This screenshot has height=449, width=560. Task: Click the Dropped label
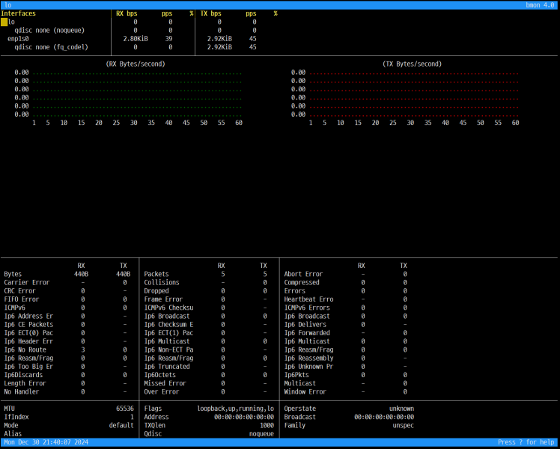point(156,291)
